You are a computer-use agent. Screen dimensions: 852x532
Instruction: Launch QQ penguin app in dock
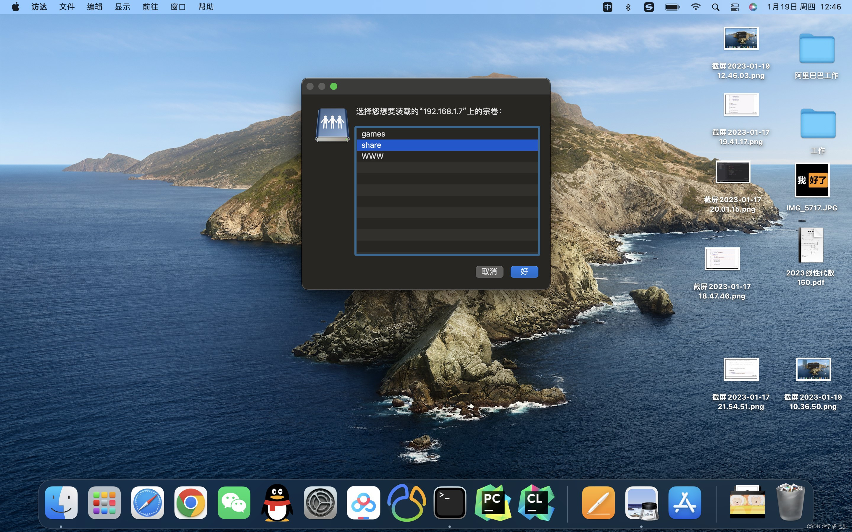(277, 503)
